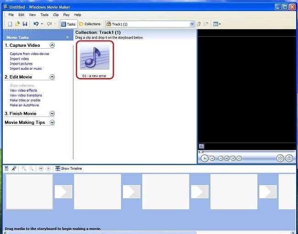This screenshot has width=298, height=234.
Task: Click the Save Project floppy icon
Action: point(25,24)
